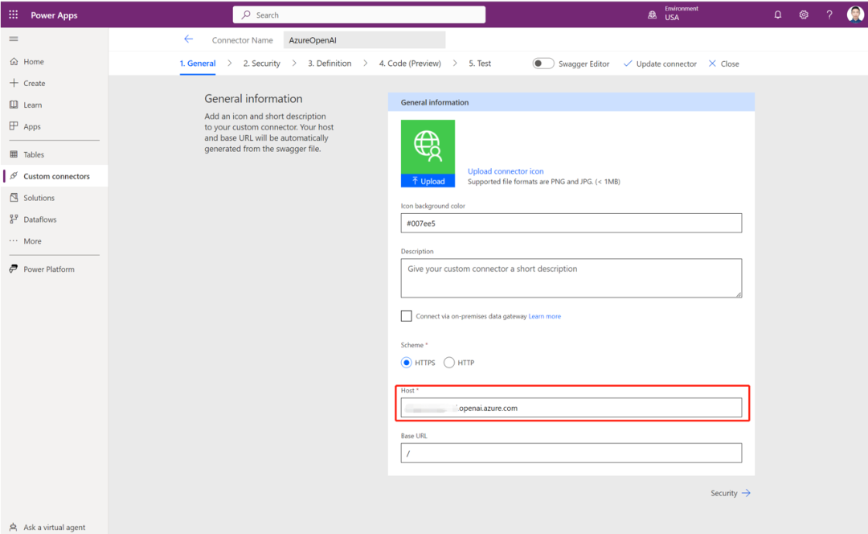The image size is (868, 534).
Task: Click Ask a virtual agent
Action: tap(55, 528)
